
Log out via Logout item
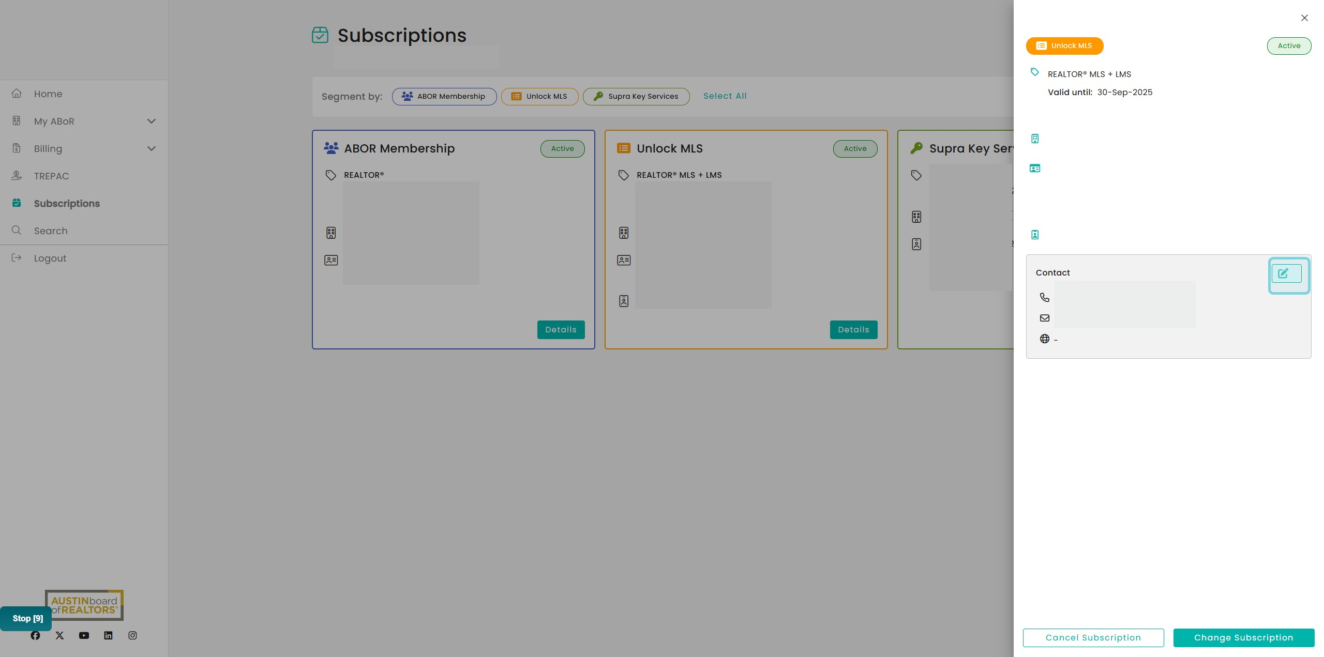84,258
